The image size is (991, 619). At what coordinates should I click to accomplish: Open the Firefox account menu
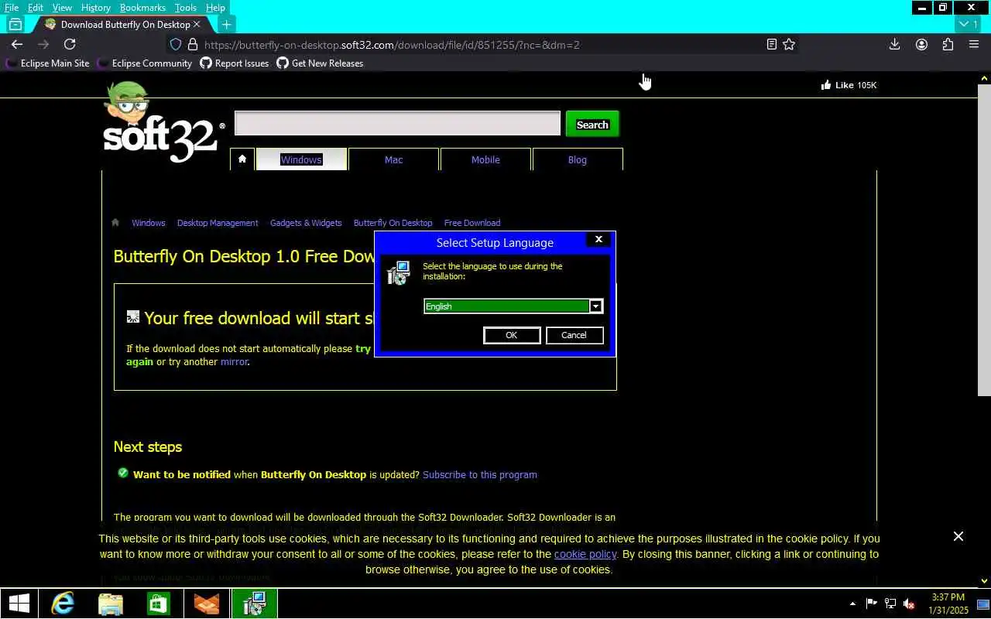pyautogui.click(x=921, y=45)
